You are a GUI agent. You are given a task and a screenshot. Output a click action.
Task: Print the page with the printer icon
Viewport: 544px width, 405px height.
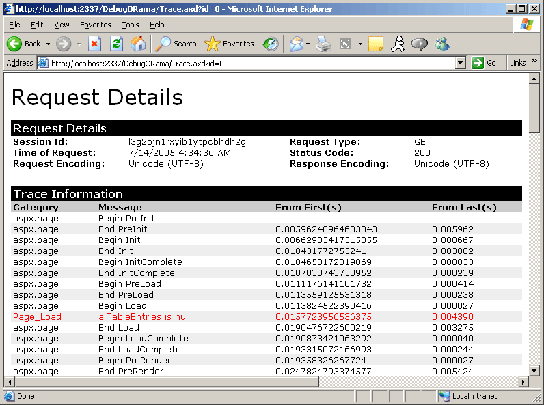(323, 44)
